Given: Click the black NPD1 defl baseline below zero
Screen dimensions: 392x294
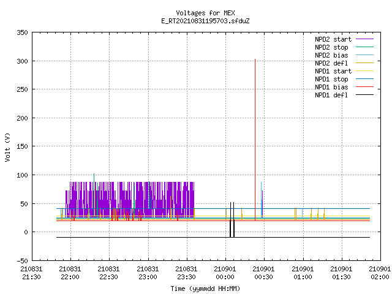Looking at the screenshot, I should 213,237.
